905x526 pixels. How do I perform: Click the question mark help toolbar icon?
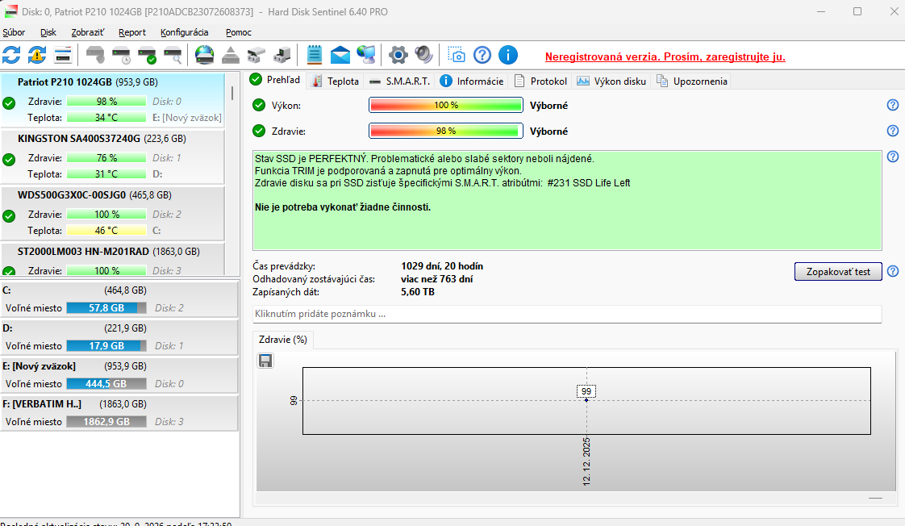(x=482, y=56)
